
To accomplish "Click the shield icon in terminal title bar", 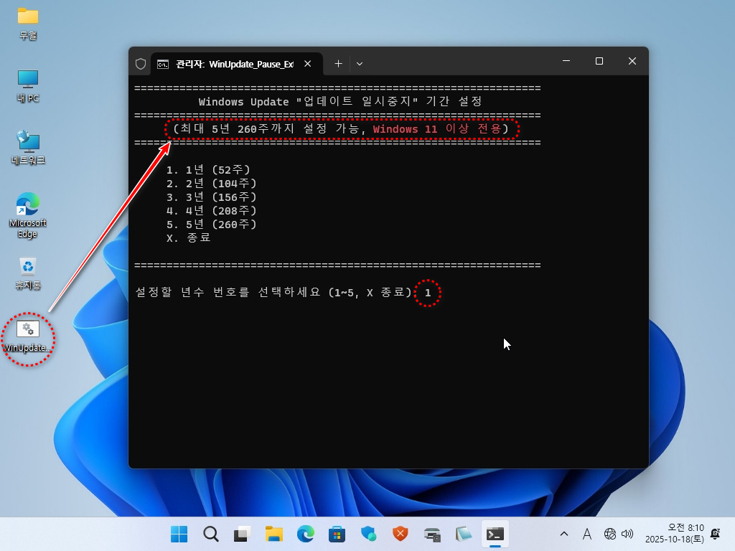I will (x=141, y=64).
